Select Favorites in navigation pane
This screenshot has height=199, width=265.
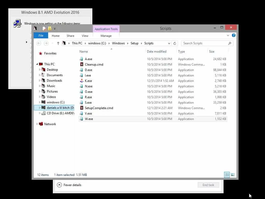point(50,53)
